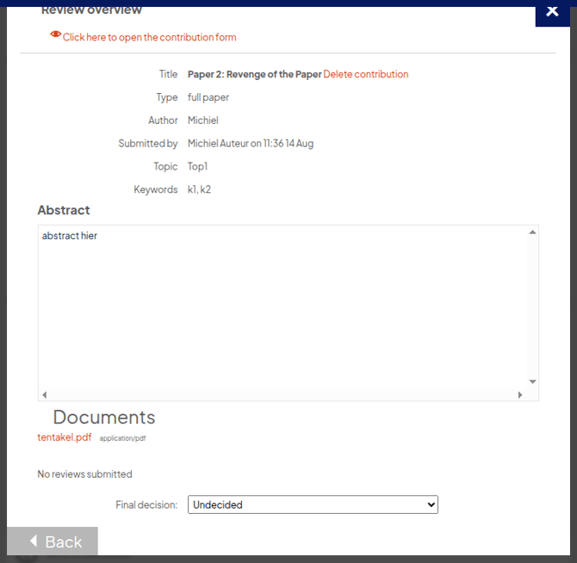577x563 pixels.
Task: Click the topic value 'Top1'
Action: 197,167
